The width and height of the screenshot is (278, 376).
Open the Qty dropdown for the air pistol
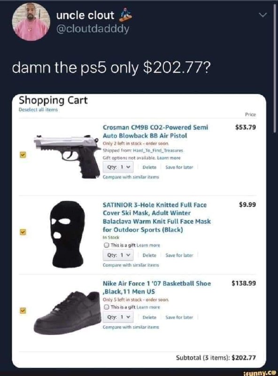[118, 167]
